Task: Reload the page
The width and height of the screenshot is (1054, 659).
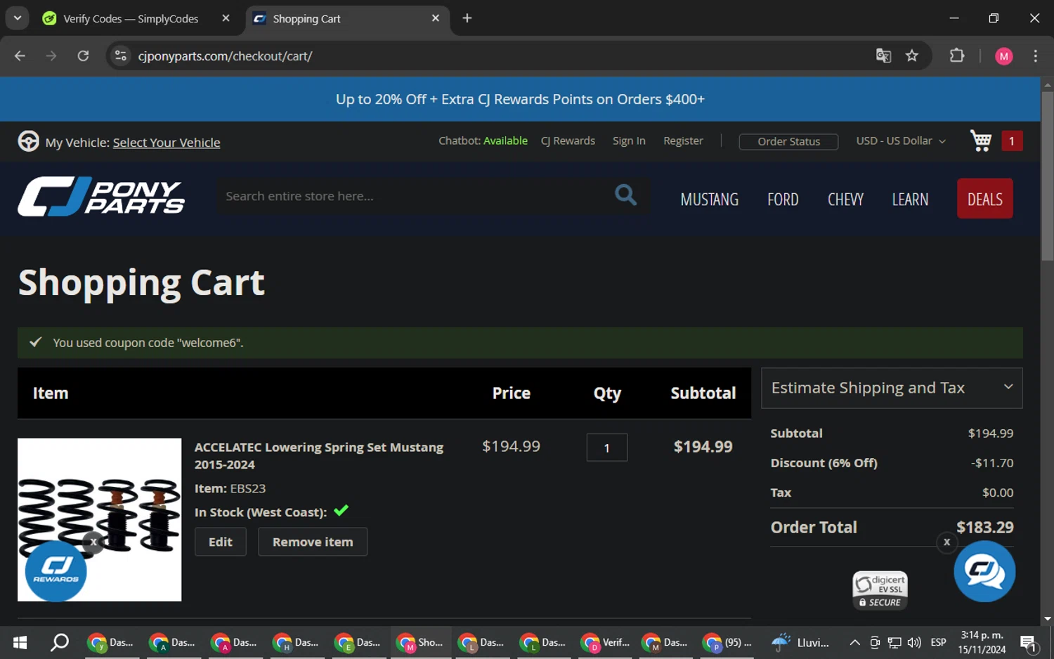Action: 83,56
